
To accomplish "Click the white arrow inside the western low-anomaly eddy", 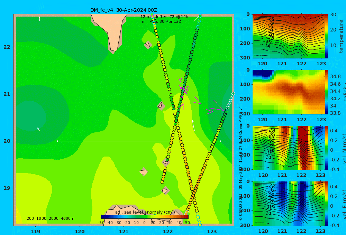I will (38, 129).
